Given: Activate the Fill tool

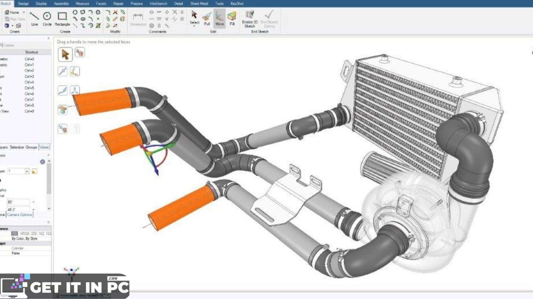Looking at the screenshot, I should pos(232,18).
